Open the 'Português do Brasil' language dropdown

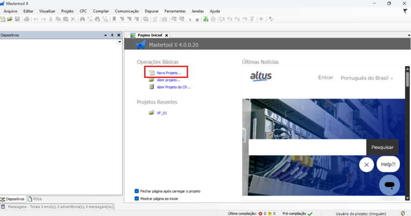pyautogui.click(x=366, y=78)
